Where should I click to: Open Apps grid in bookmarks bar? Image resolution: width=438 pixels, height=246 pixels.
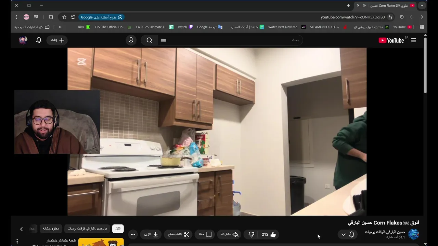(x=422, y=27)
